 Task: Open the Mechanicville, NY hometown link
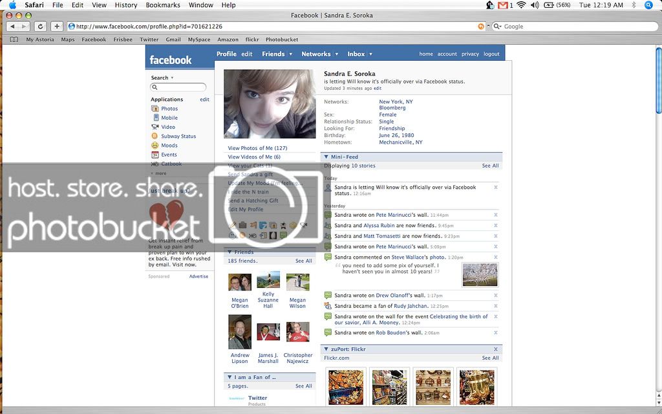(401, 142)
